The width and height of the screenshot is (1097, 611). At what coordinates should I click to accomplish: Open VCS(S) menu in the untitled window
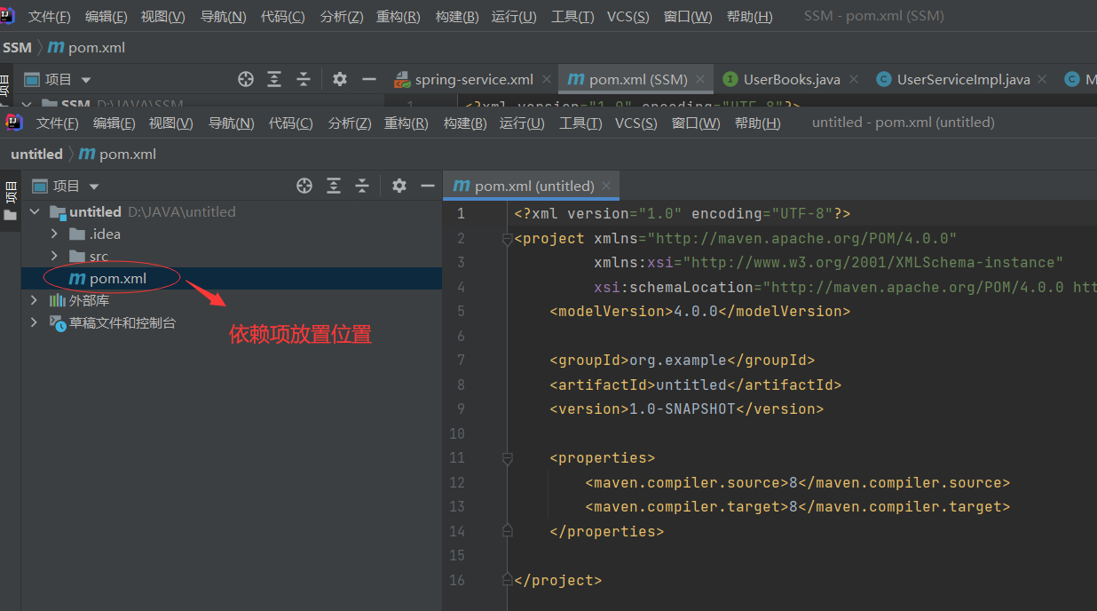pos(636,123)
